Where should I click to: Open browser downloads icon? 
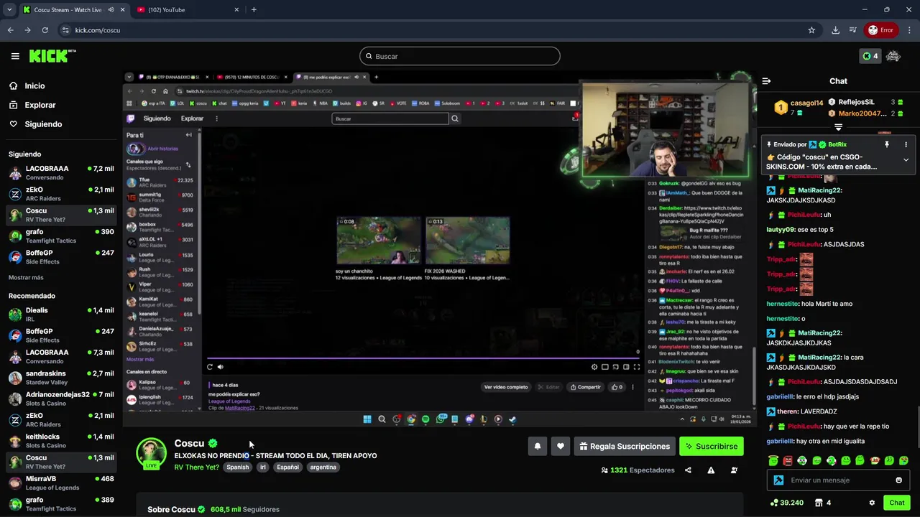pyautogui.click(x=835, y=30)
